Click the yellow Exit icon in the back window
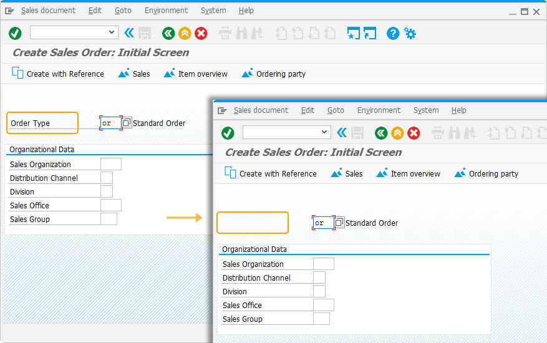 pyautogui.click(x=185, y=34)
